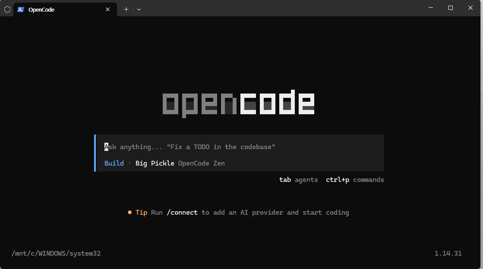The image size is (483, 269).
Task: Click the shield icon in the title bar
Action: click(7, 9)
